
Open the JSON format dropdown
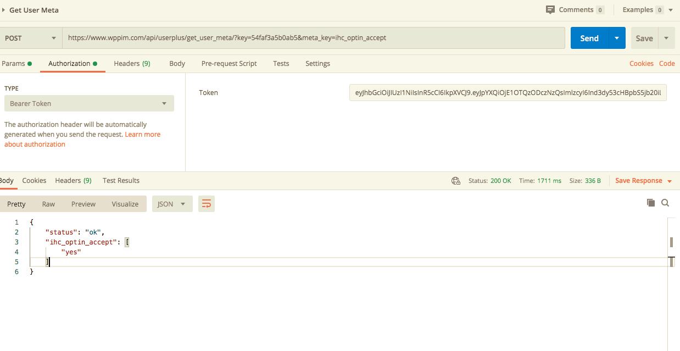point(172,204)
